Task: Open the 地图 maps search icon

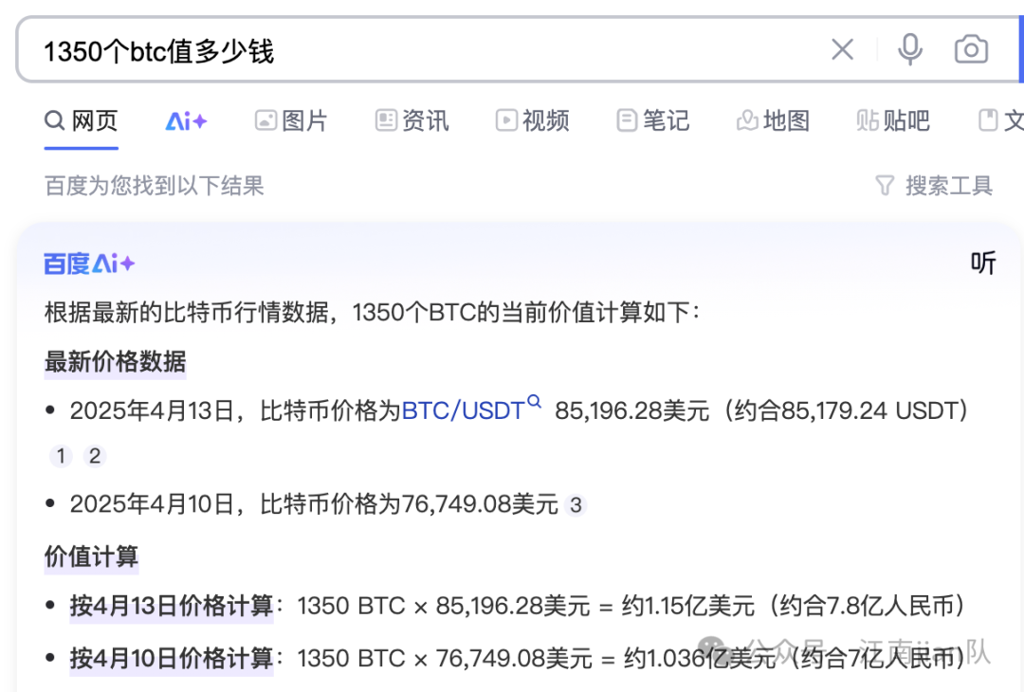Action: [748, 120]
